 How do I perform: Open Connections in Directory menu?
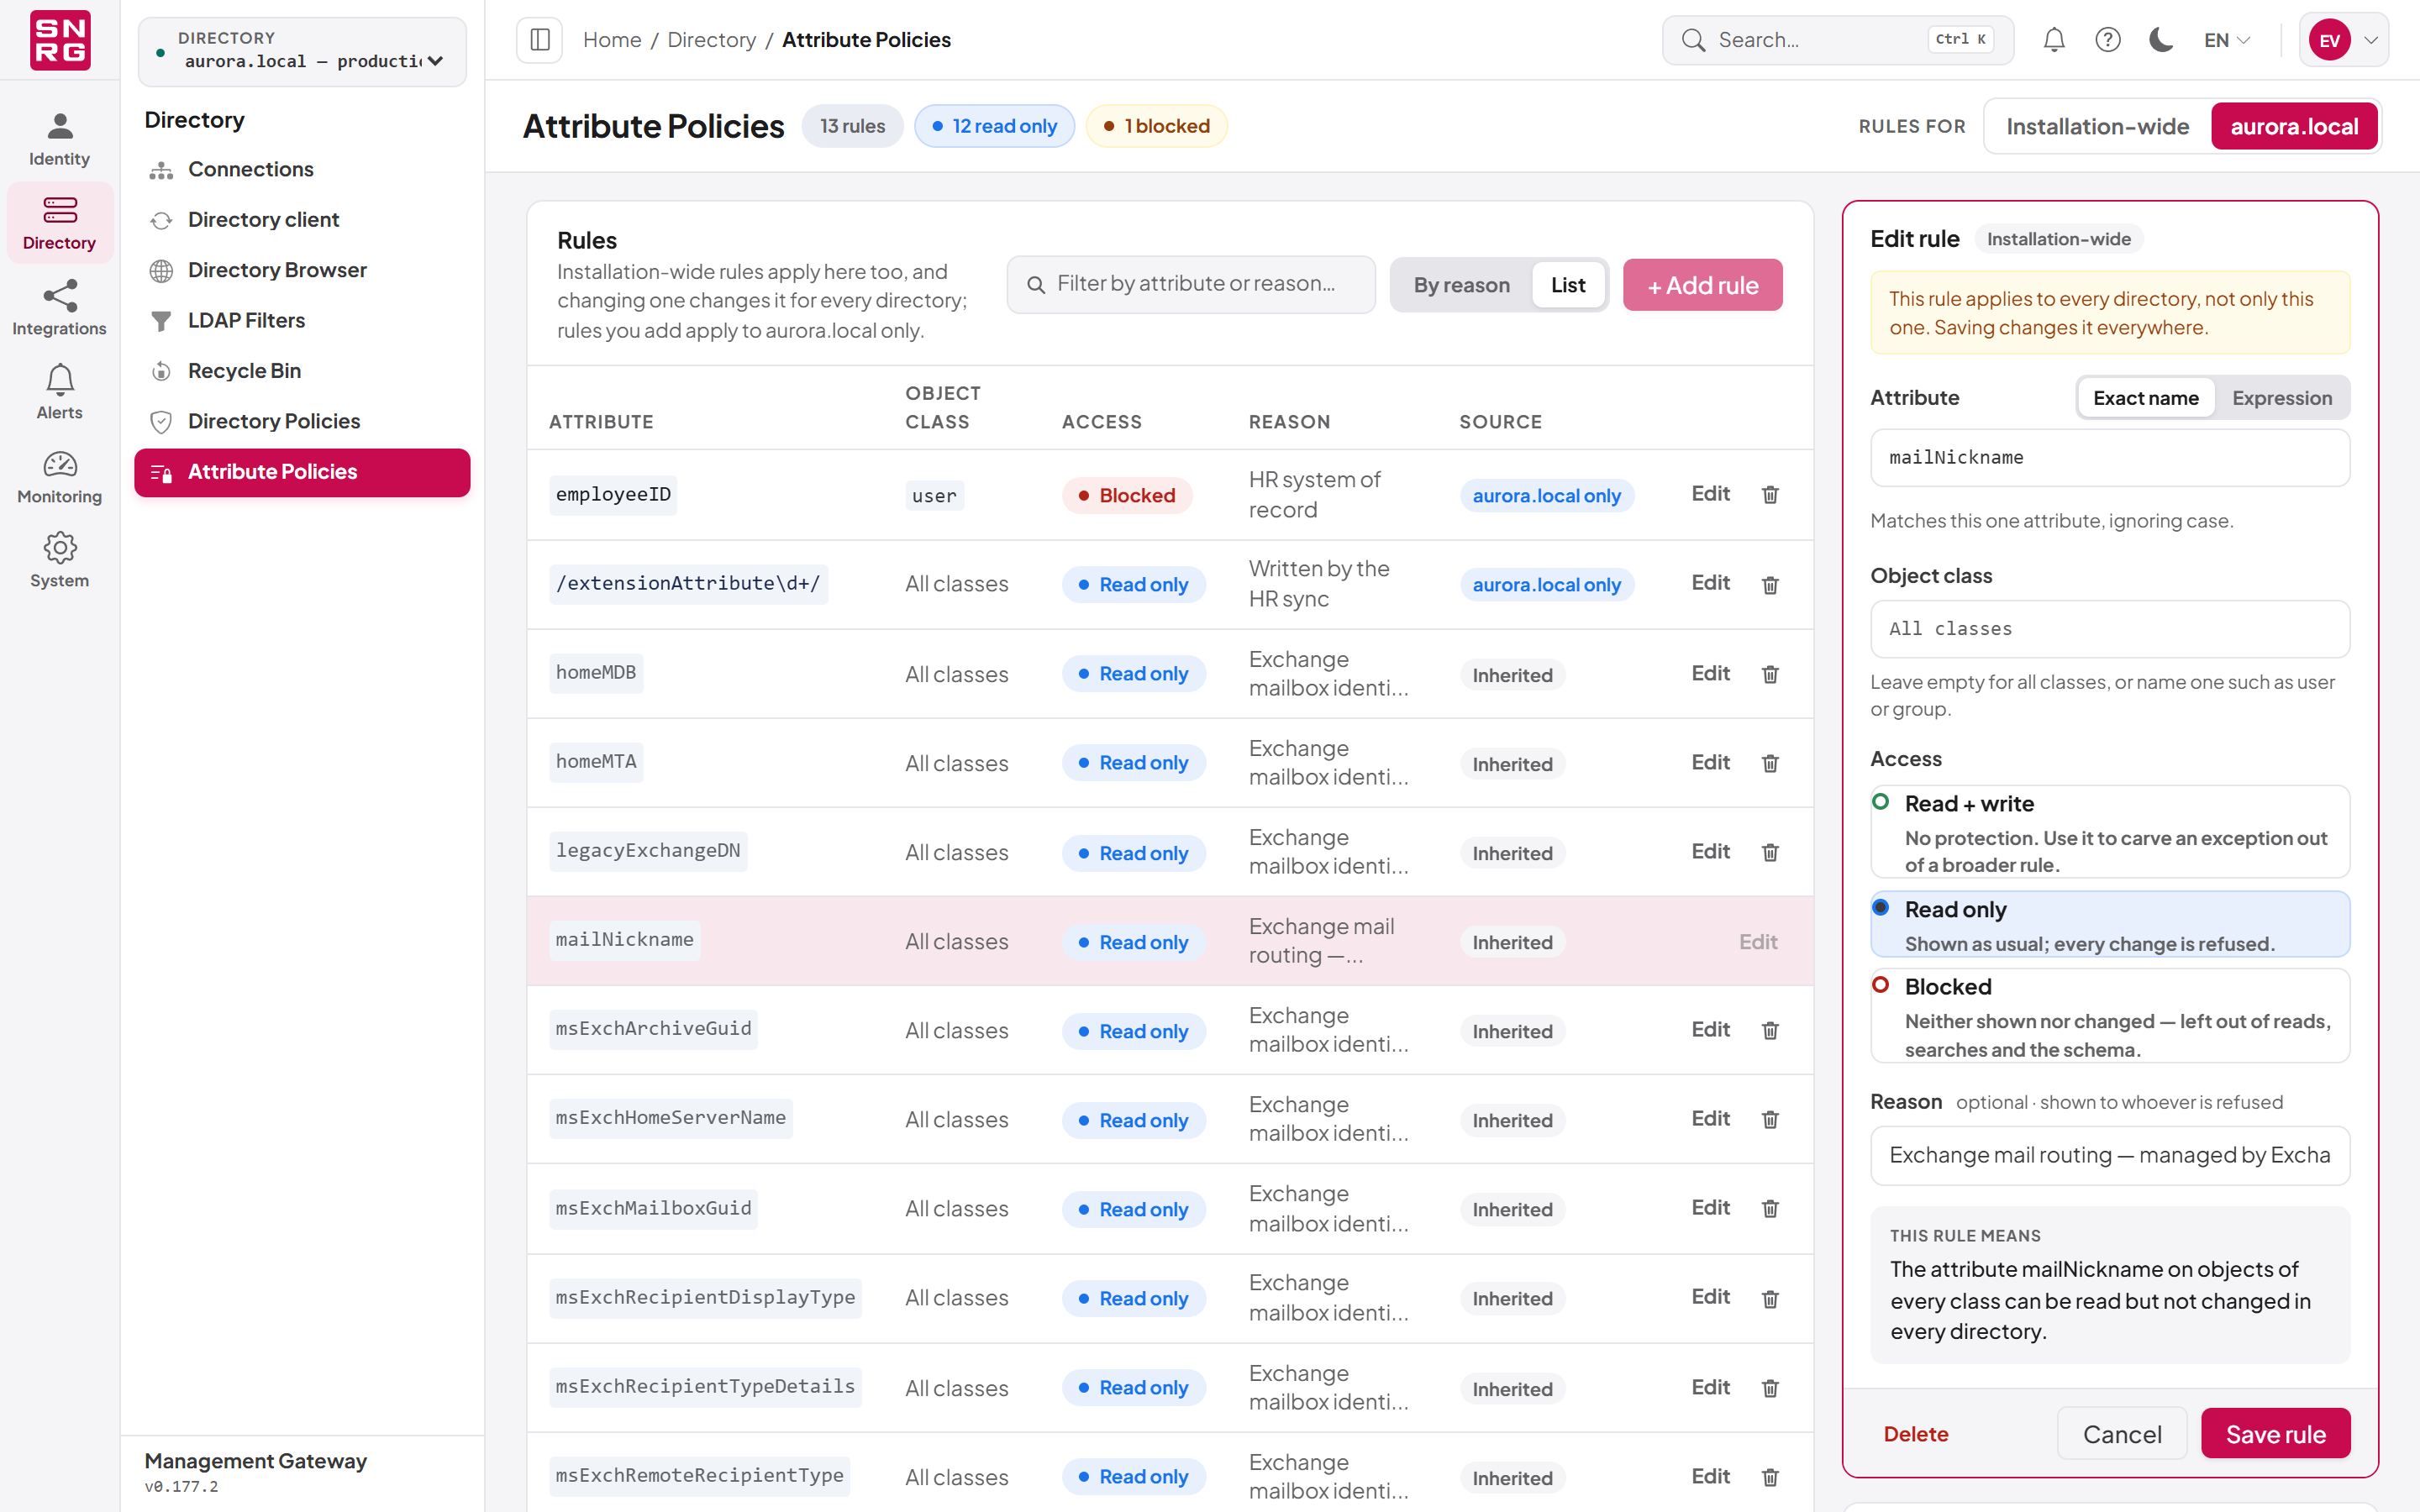click(x=302, y=169)
